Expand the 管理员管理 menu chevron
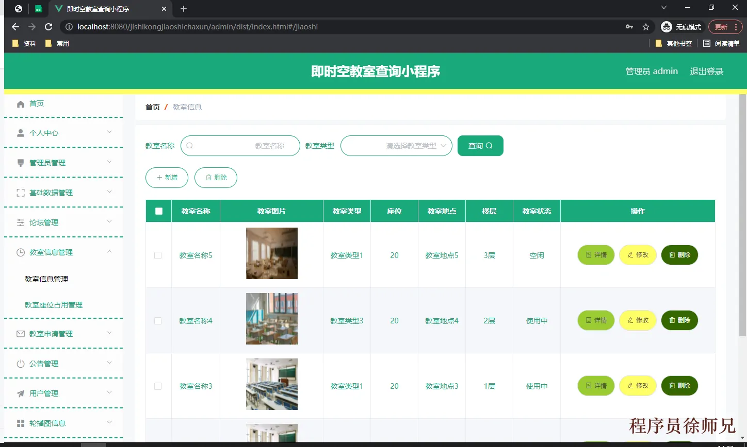This screenshot has width=747, height=447. pyautogui.click(x=109, y=162)
